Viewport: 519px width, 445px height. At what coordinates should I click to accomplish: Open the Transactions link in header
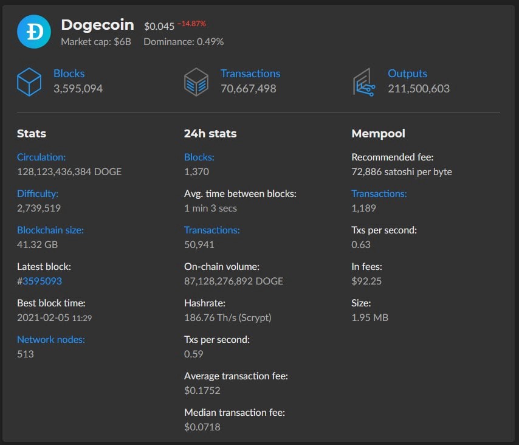[250, 74]
